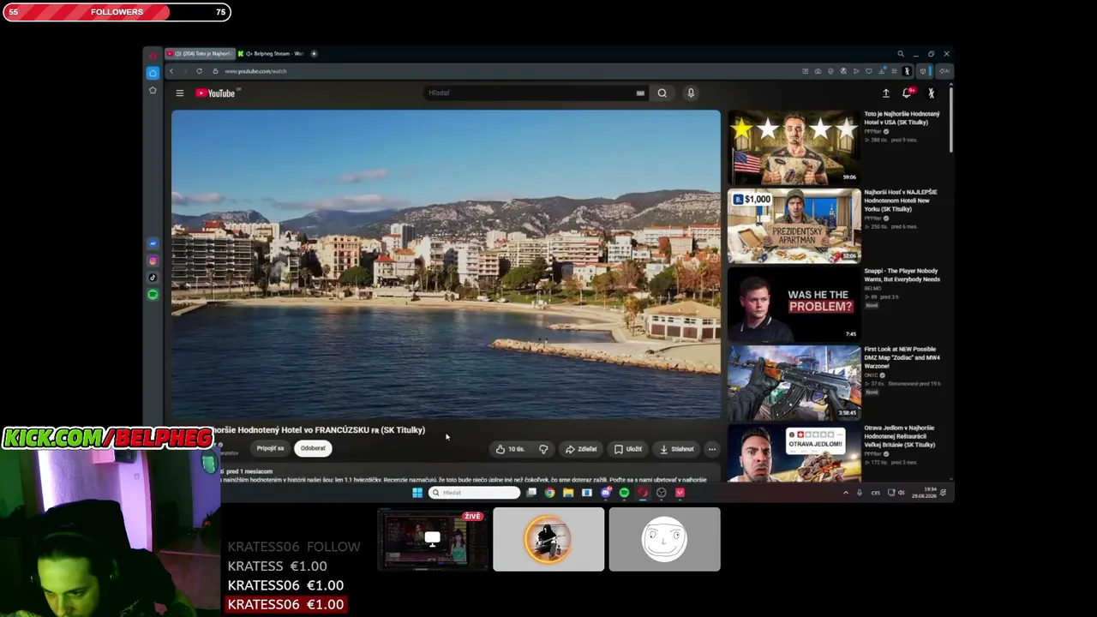1097x617 pixels.
Task: Open the YouTube upload/create button
Action: point(886,93)
